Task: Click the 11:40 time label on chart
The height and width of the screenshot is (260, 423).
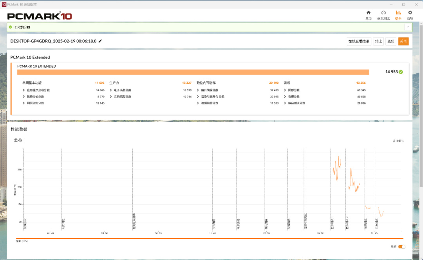Action: 212,233
